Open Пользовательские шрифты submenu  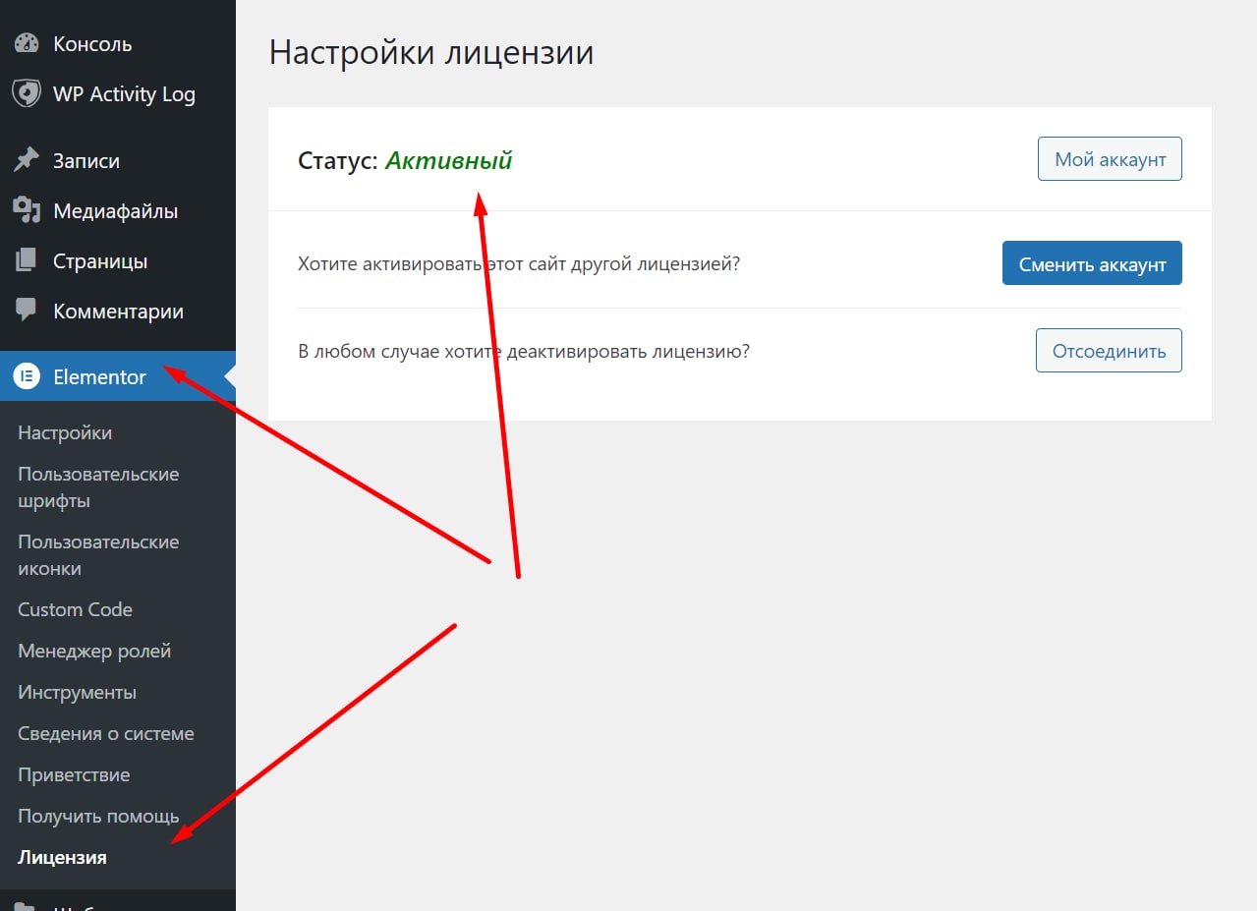pos(98,487)
